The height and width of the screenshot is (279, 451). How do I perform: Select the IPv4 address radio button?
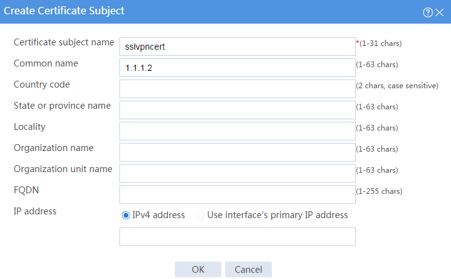point(126,215)
